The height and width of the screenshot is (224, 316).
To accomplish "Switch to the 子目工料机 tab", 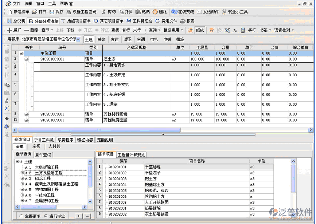I will click(44, 140).
